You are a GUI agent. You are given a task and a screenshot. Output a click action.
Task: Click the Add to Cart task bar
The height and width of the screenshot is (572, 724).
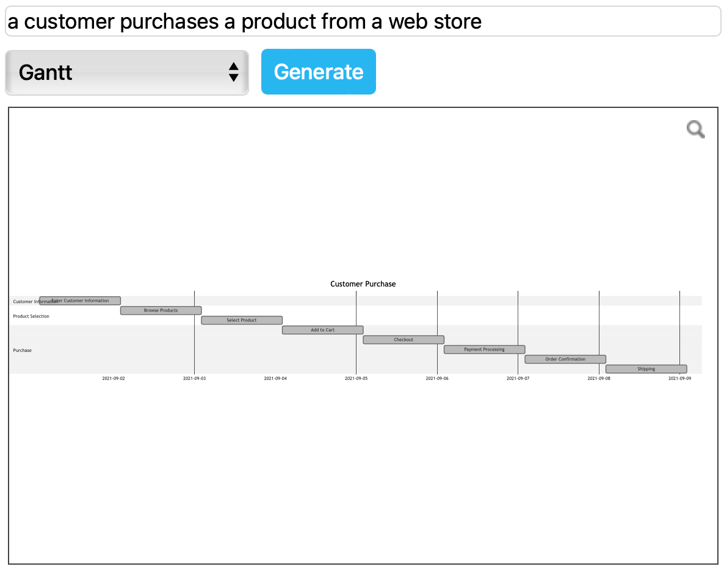click(322, 330)
